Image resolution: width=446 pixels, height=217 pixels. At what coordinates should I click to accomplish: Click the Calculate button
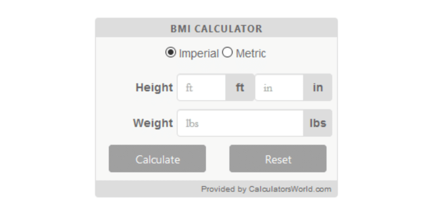[157, 159]
